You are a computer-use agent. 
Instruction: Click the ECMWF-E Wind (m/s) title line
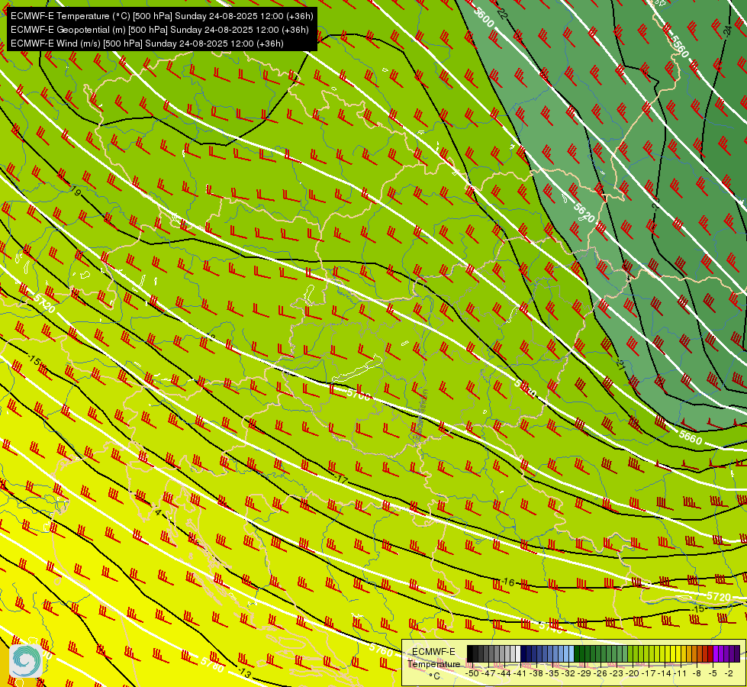[147, 44]
